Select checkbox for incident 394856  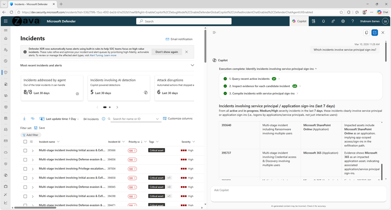tap(25, 160)
